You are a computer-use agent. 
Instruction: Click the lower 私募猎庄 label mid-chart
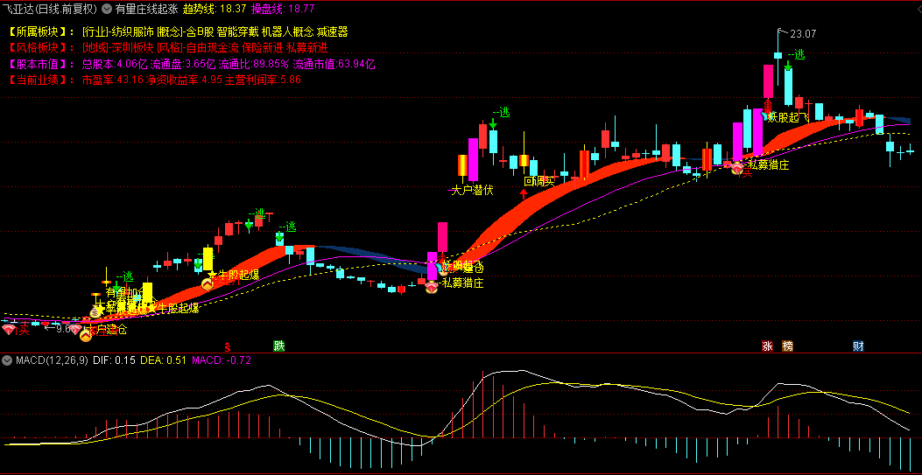463,283
